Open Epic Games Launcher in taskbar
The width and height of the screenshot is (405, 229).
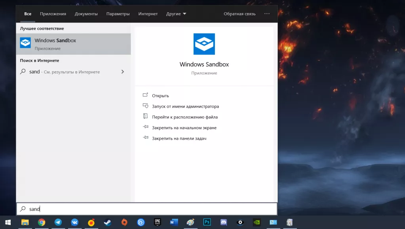[158, 222]
